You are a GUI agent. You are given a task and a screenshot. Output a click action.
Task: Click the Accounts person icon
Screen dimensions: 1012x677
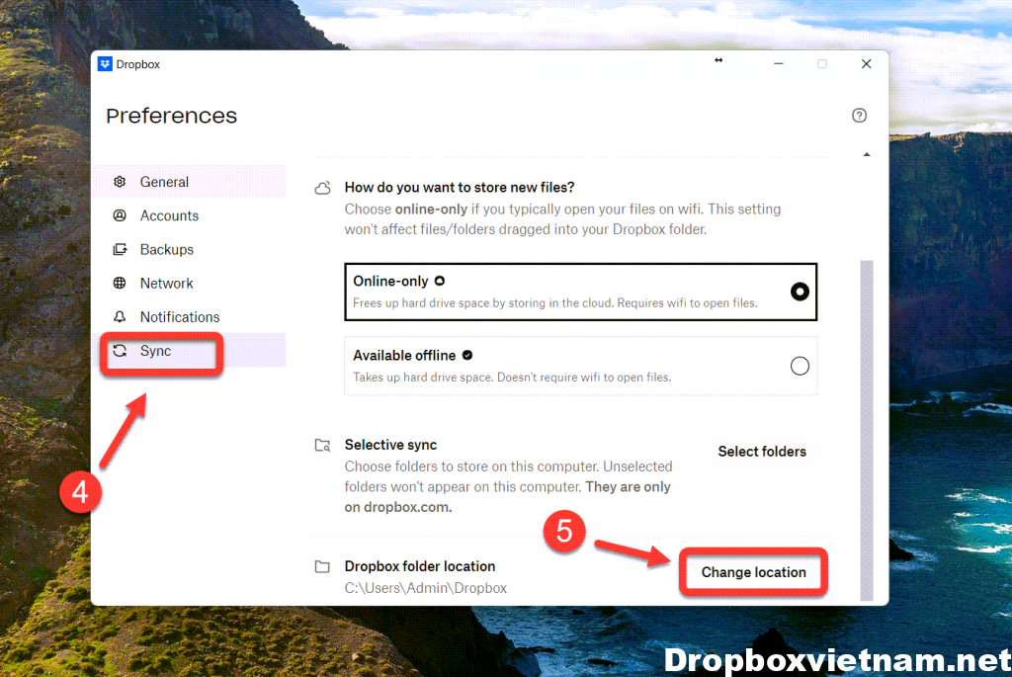[x=120, y=215]
